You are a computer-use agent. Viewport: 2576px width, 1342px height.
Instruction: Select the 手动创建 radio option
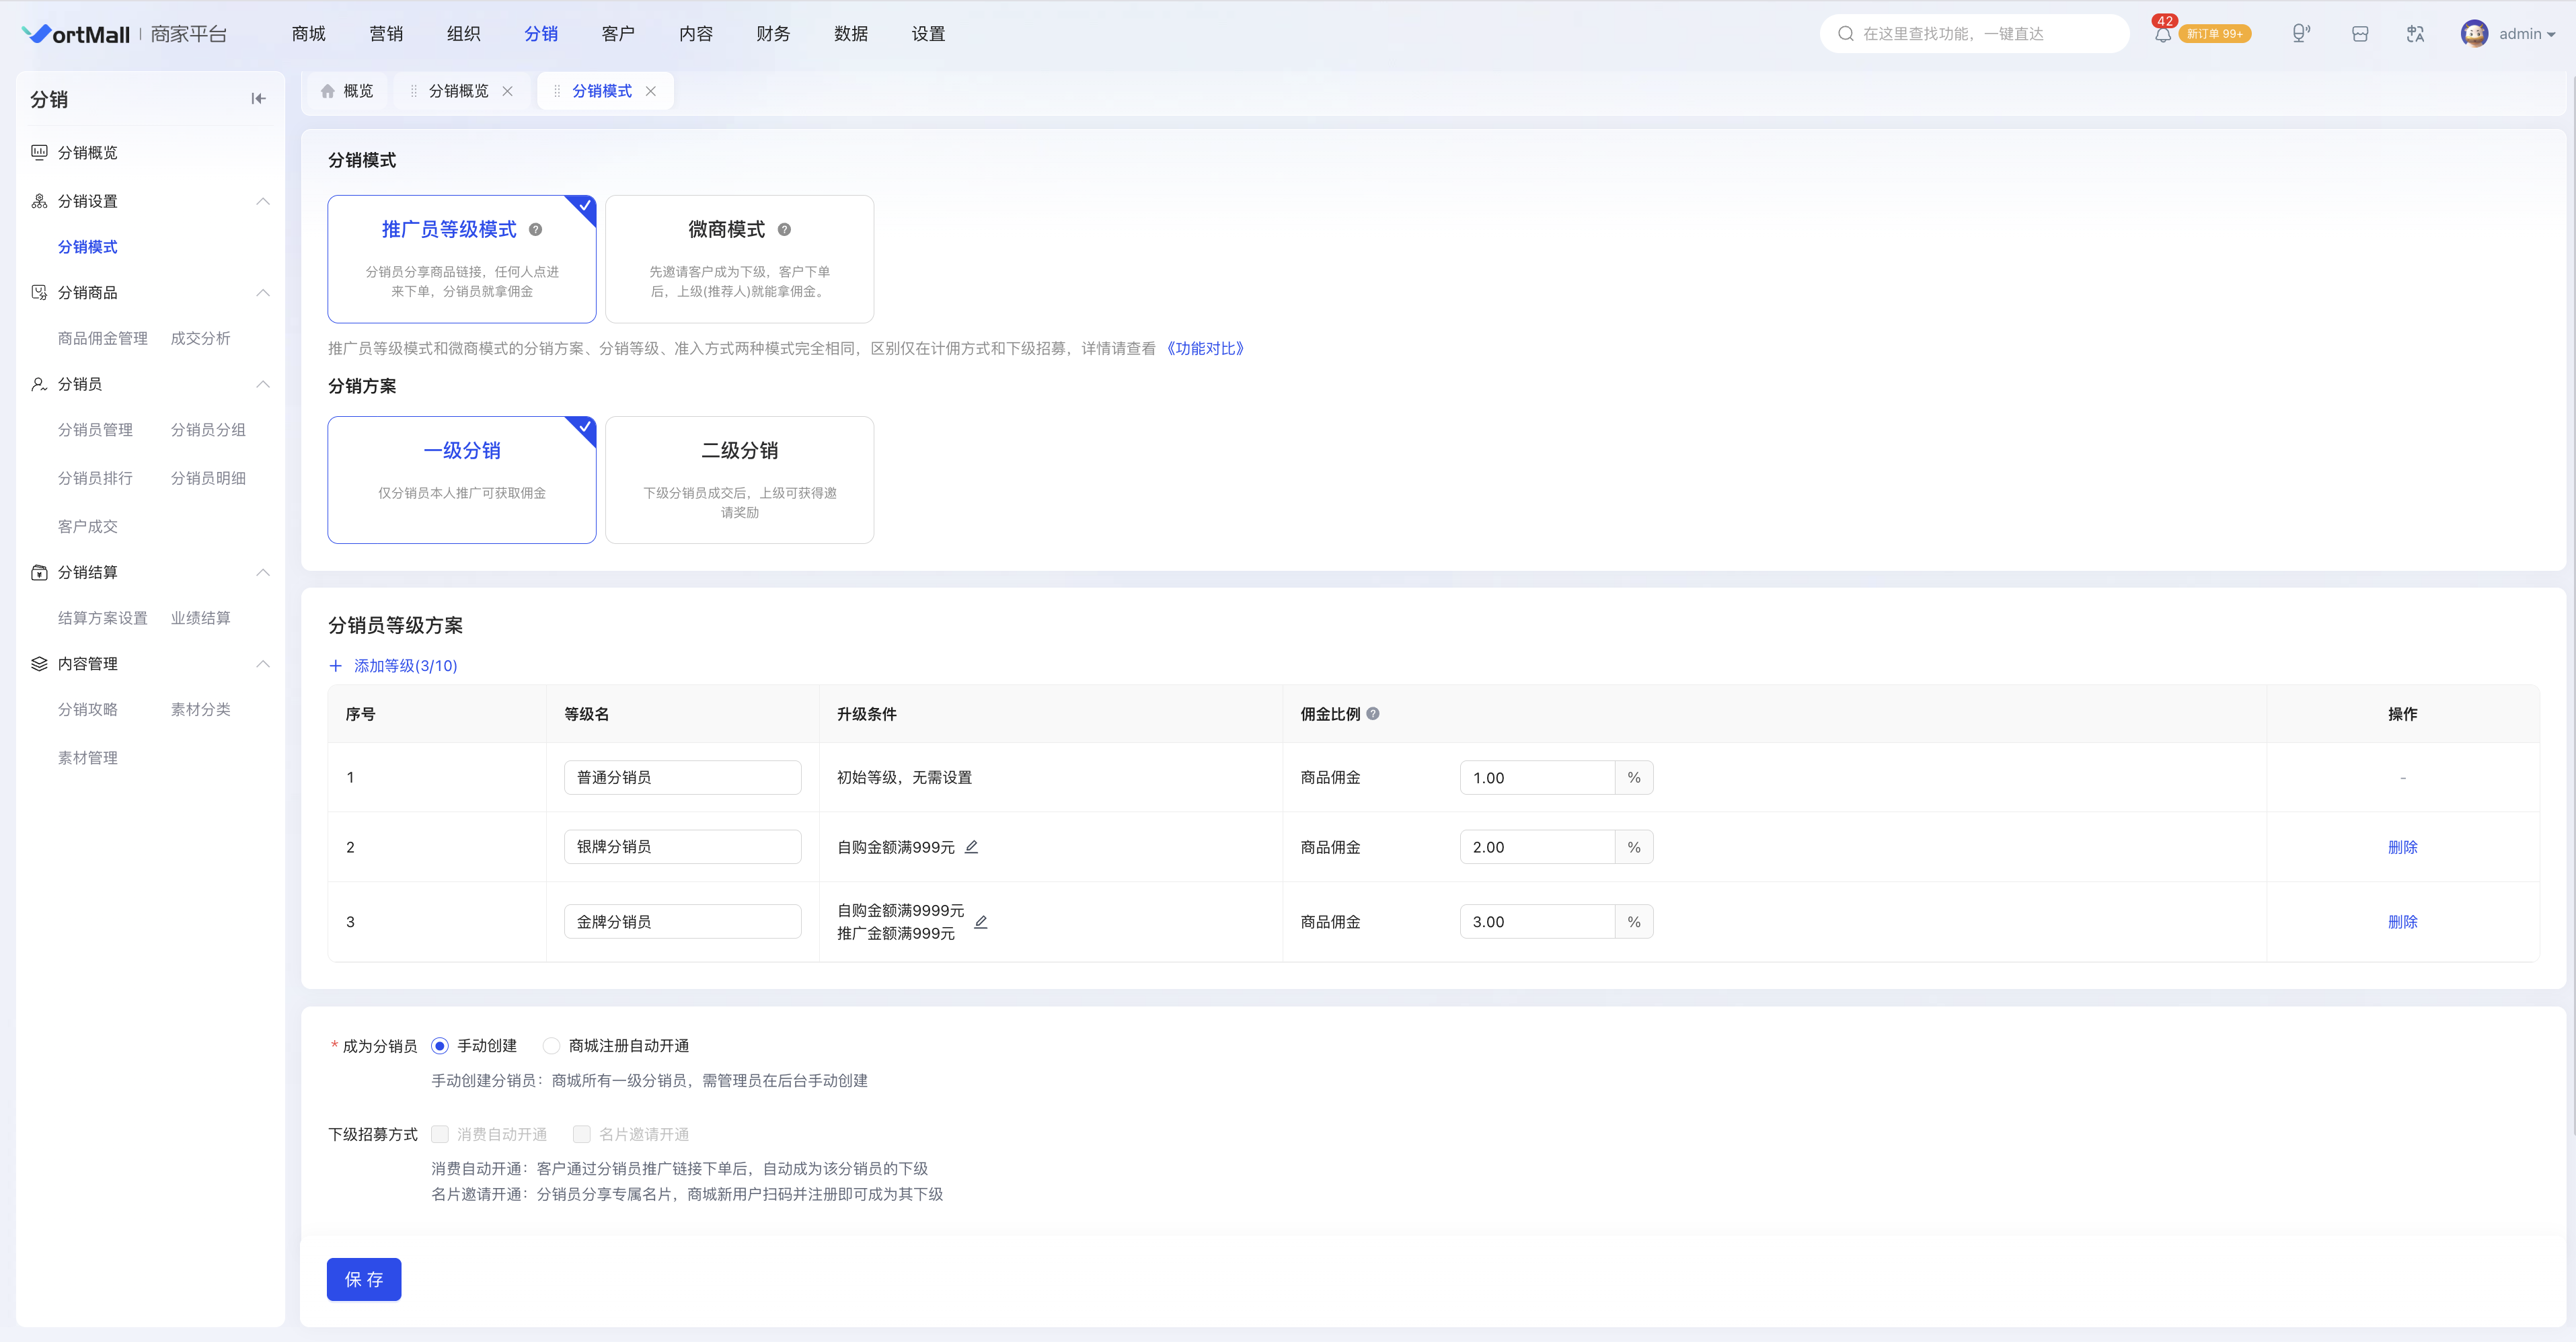point(440,1046)
